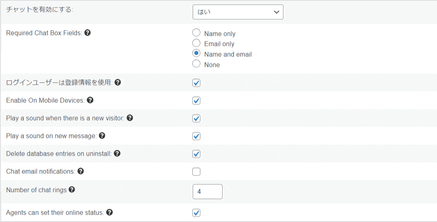The image size is (437, 222).
Task: Enable Chat email notifications checkbox
Action: [x=196, y=172]
